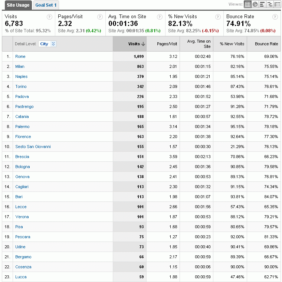Click Milan's visits value 863
The height and width of the screenshot is (282, 282).
tap(141, 66)
